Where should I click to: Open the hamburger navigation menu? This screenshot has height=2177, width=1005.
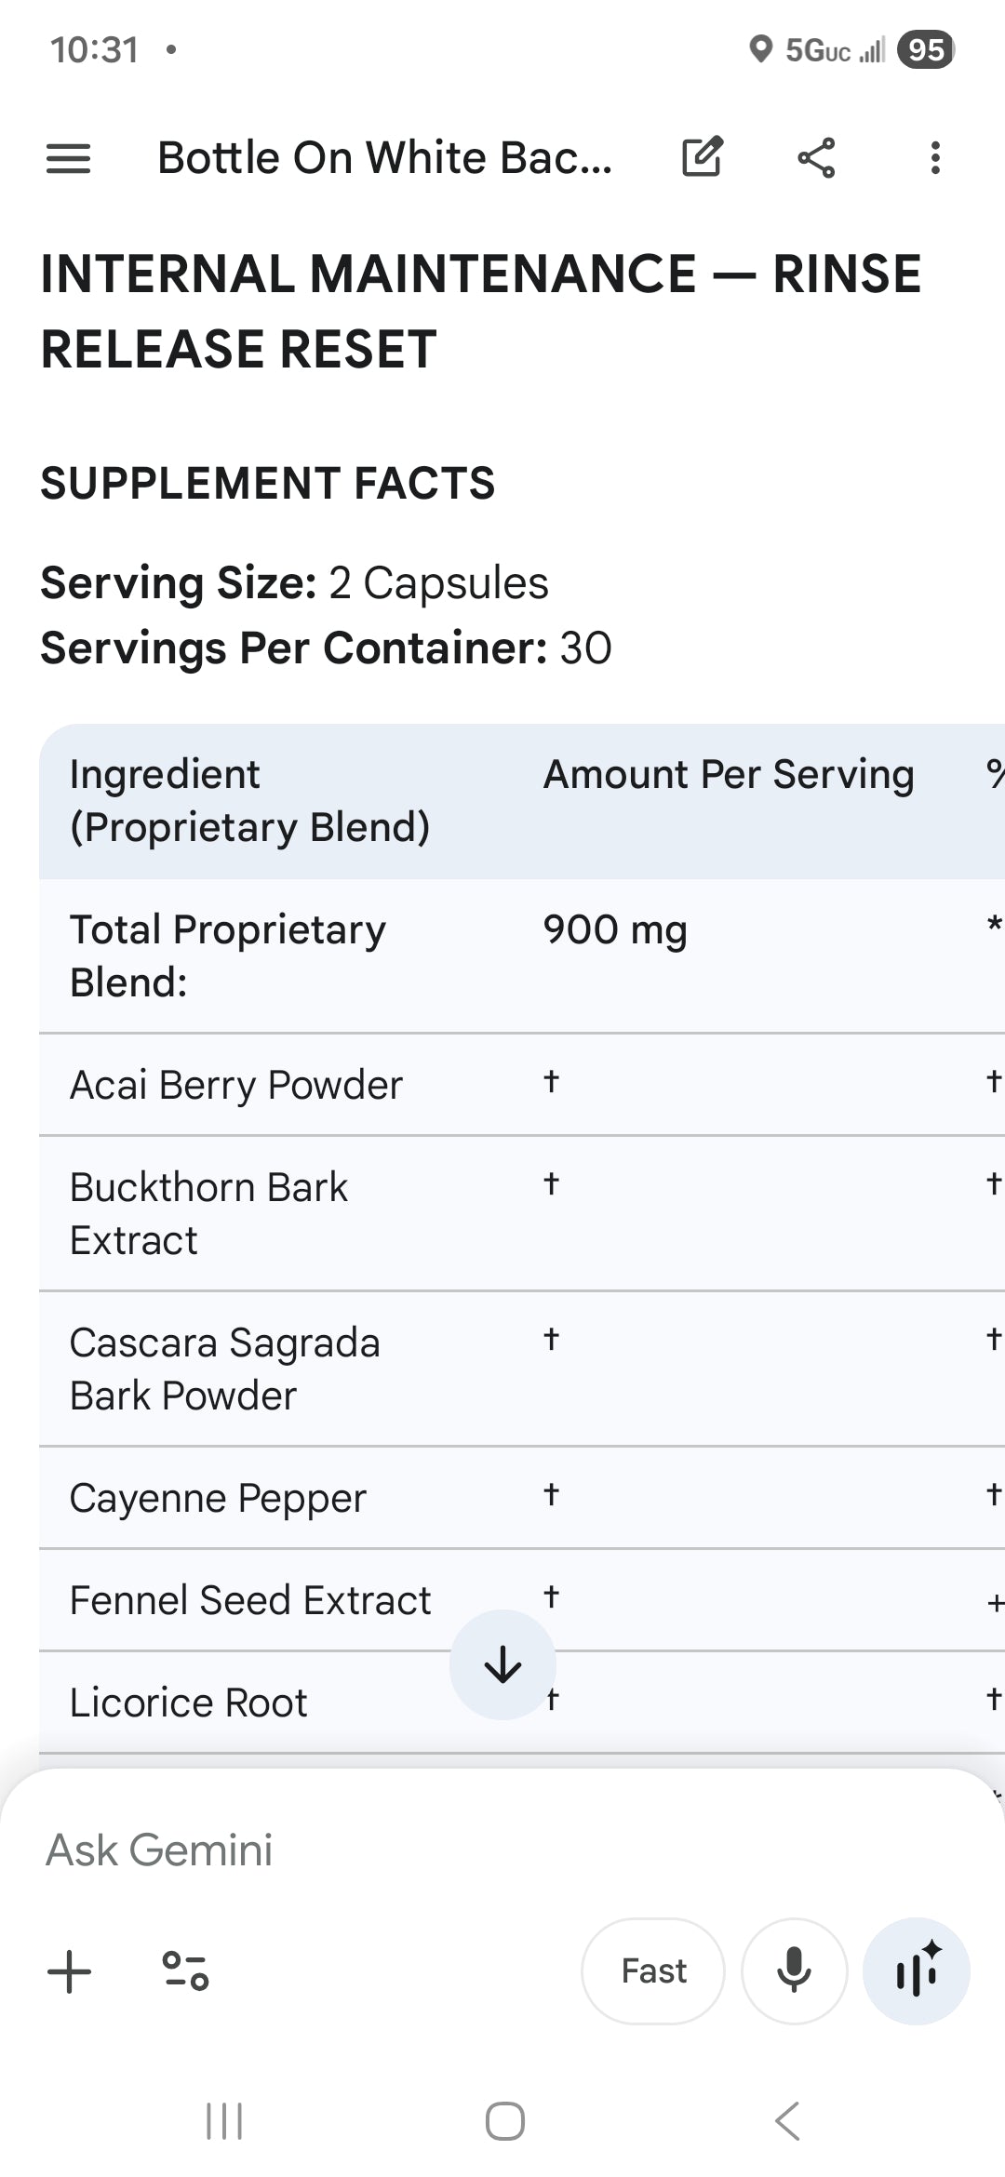pos(69,158)
